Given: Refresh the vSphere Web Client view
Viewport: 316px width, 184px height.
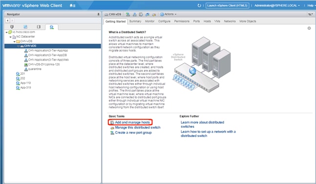Looking at the screenshot, I should pos(199,5).
